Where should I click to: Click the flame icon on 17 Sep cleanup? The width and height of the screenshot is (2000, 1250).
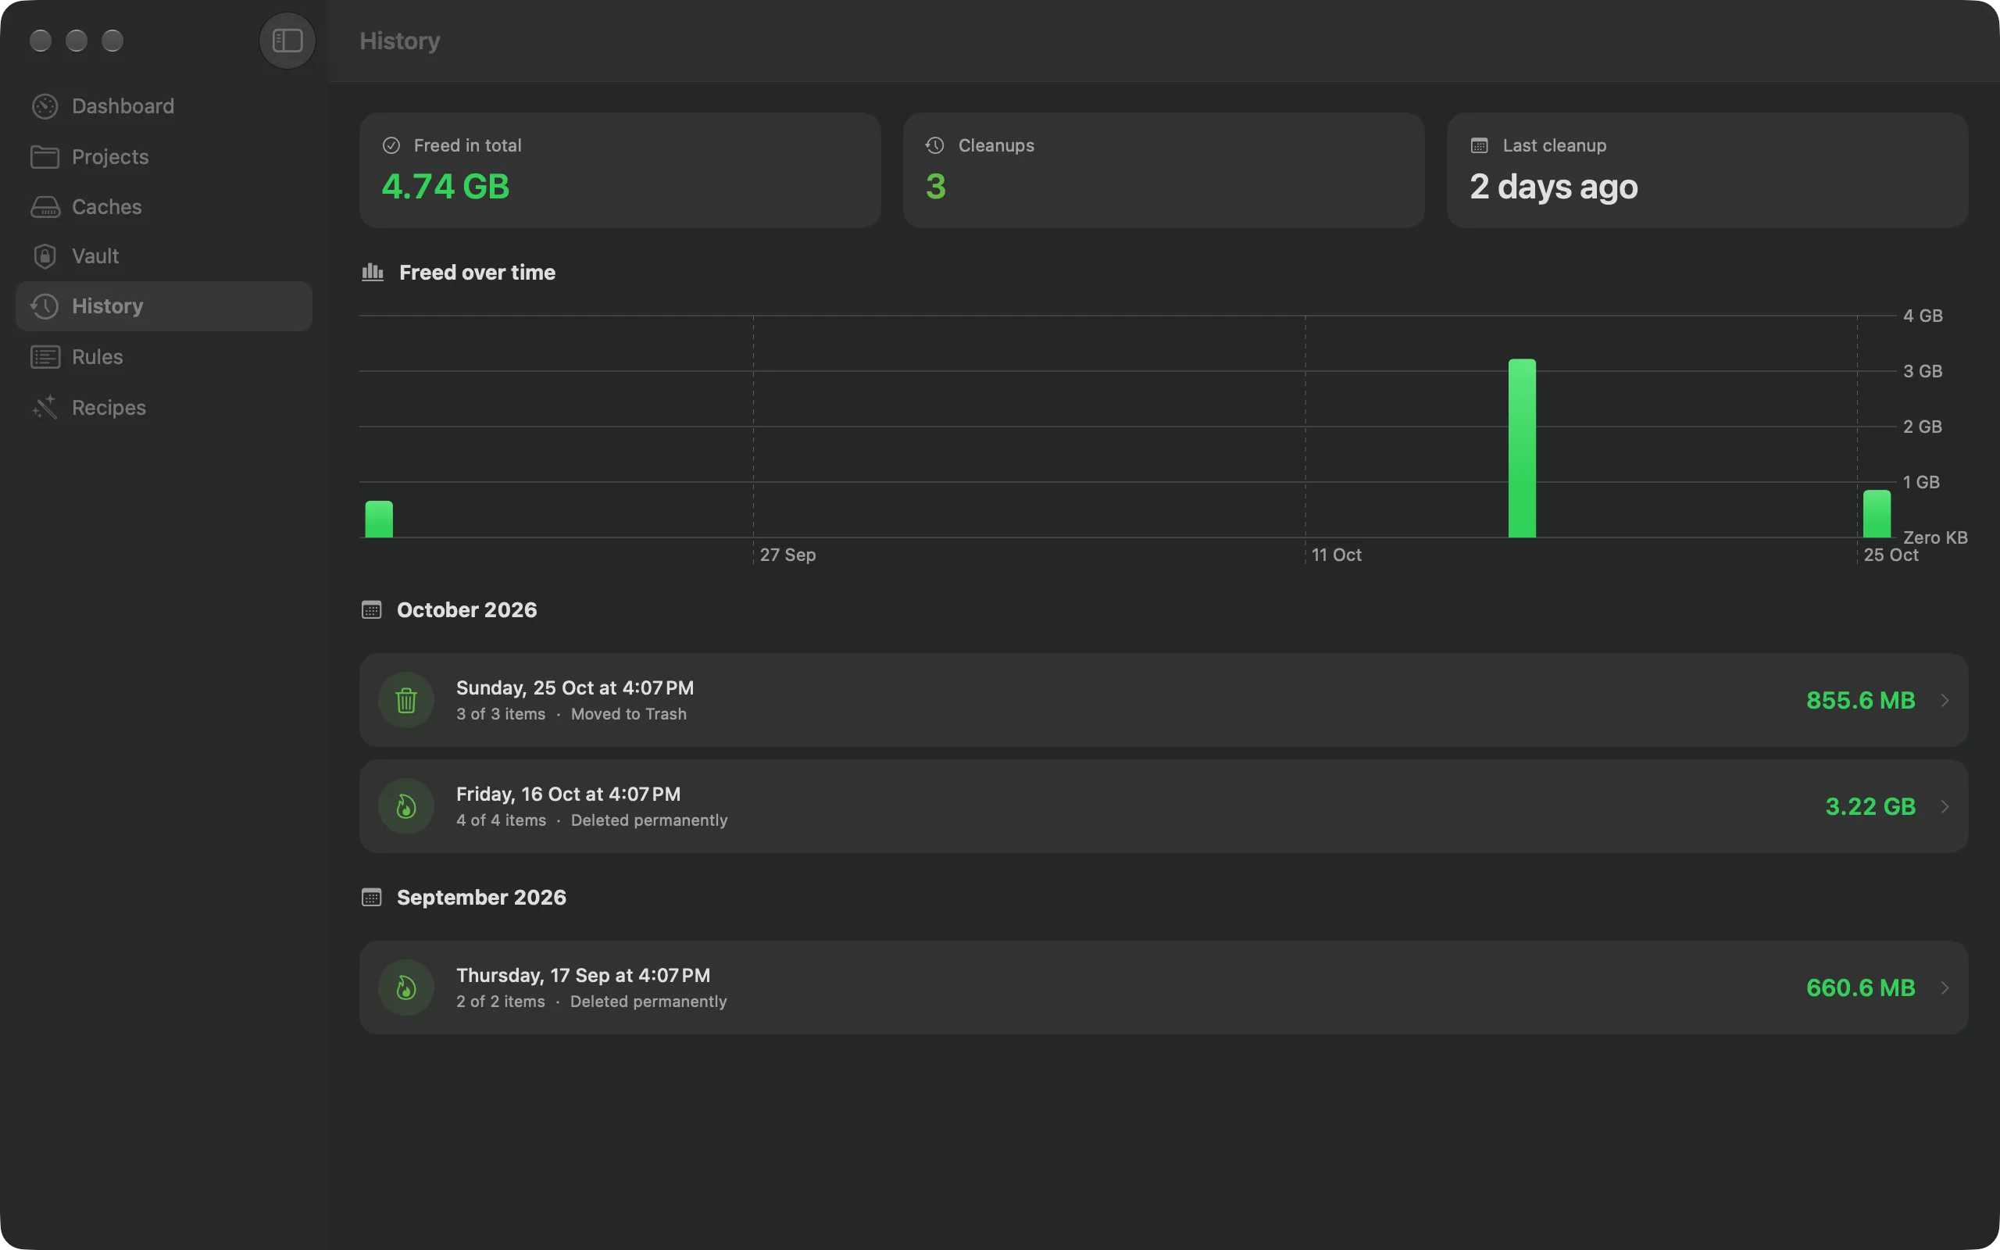point(405,987)
